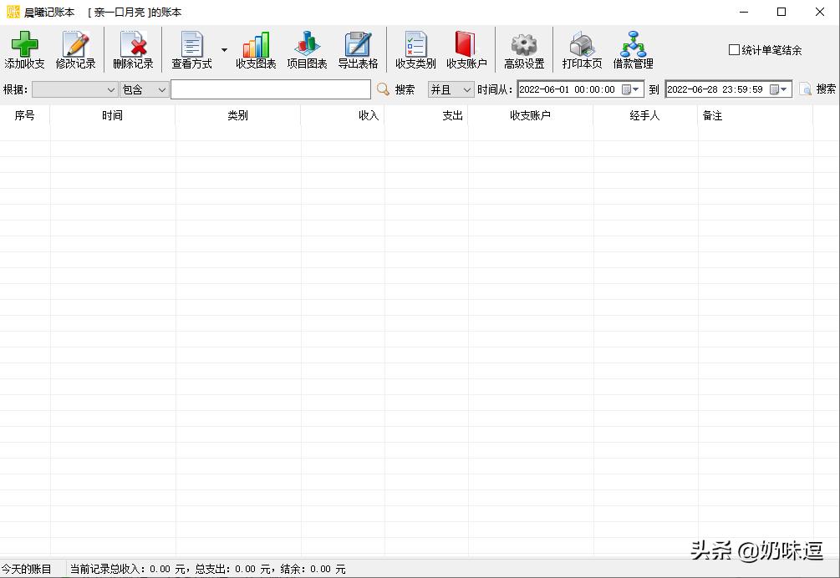Click the 删除记录 delete record icon
This screenshot has height=578, width=840.
coord(134,44)
